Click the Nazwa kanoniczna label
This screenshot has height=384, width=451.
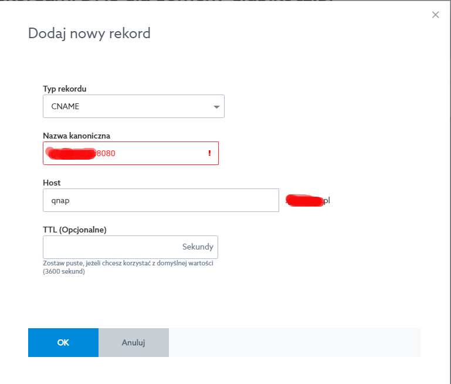pyautogui.click(x=76, y=136)
